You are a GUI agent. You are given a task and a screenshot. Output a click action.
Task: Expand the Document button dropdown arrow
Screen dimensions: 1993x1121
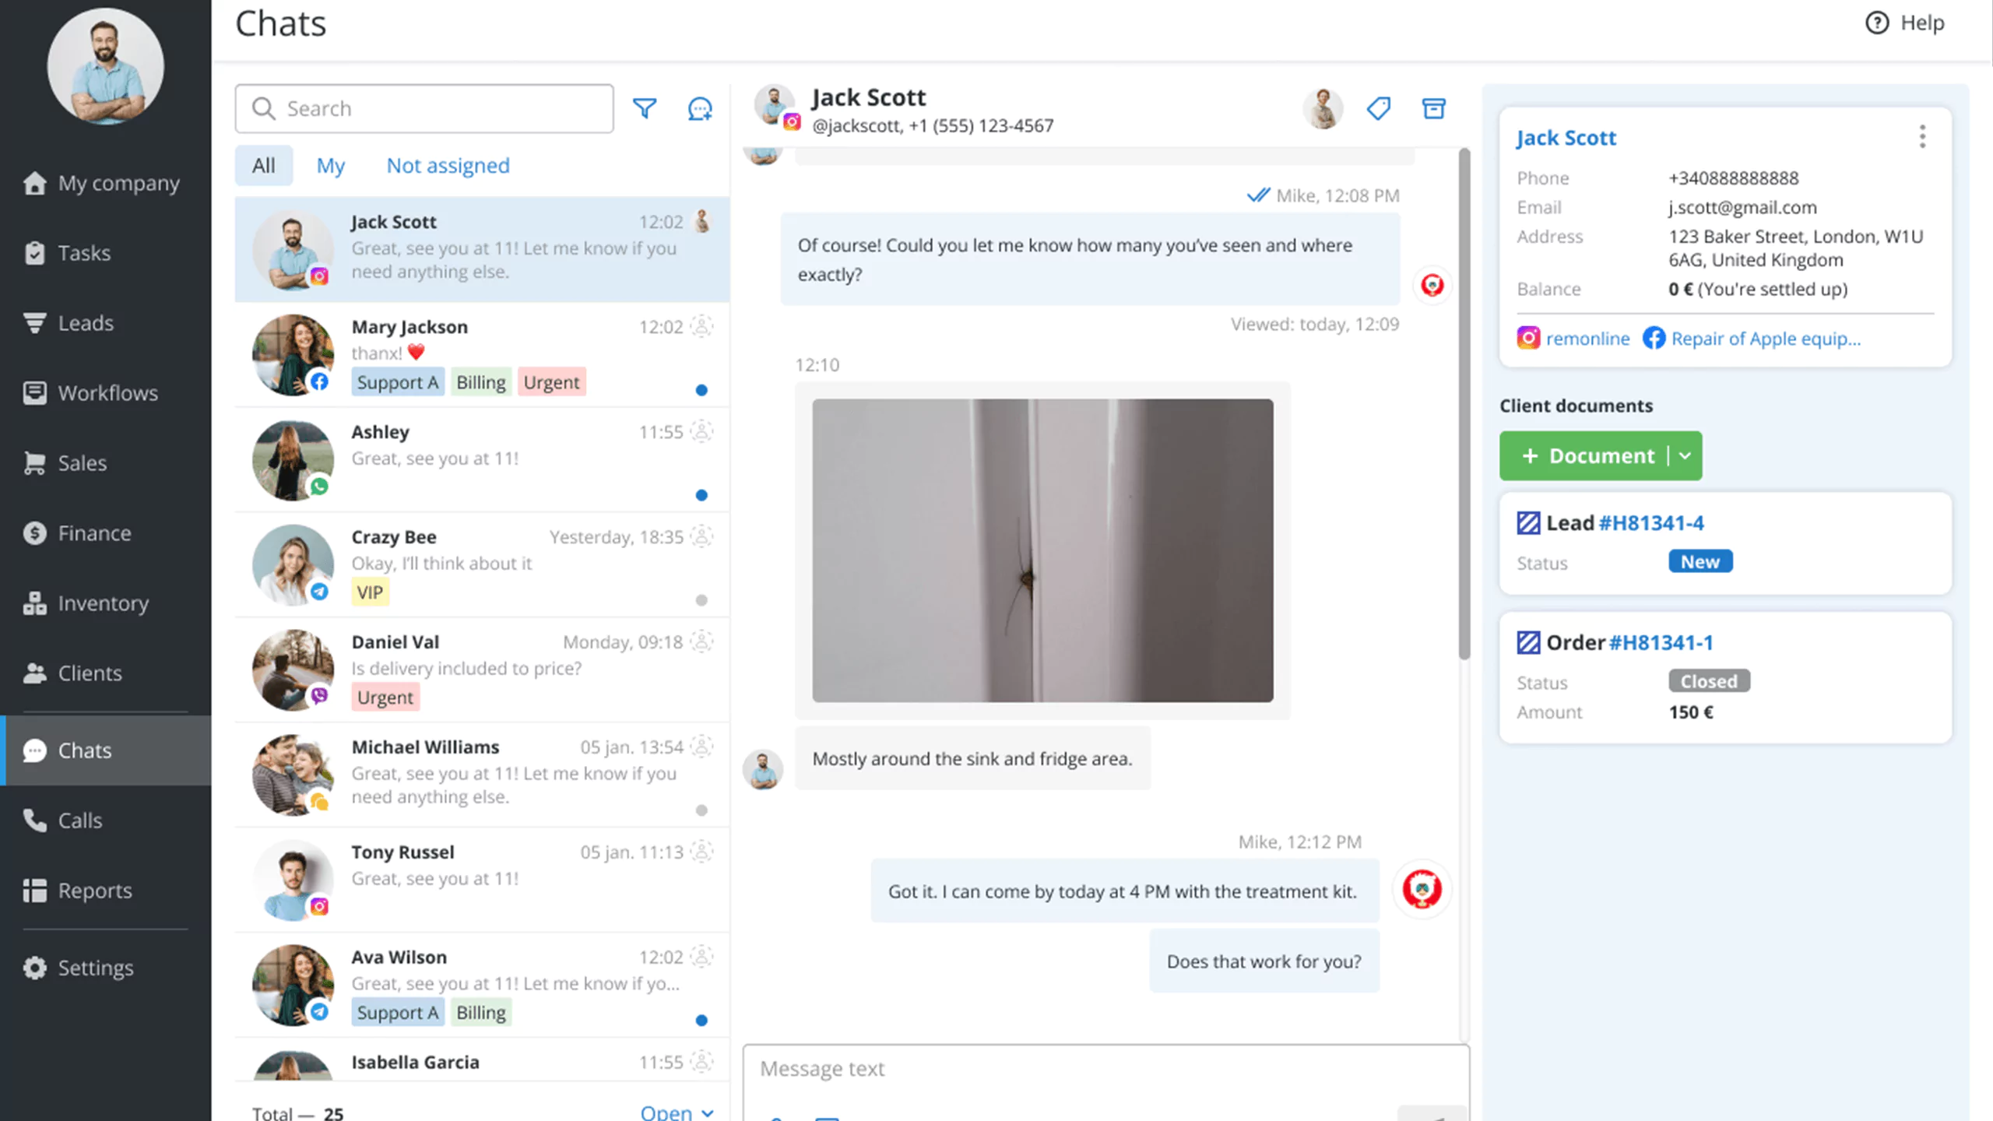coord(1685,455)
